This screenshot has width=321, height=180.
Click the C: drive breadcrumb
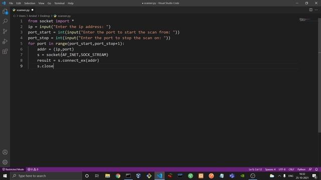(15, 16)
